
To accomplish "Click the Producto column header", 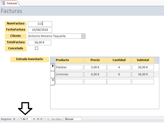I will [x=69, y=60].
